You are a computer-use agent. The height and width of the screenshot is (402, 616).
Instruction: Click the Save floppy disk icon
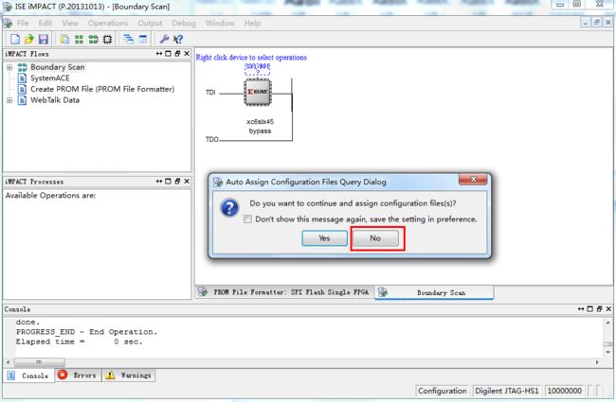coord(44,39)
